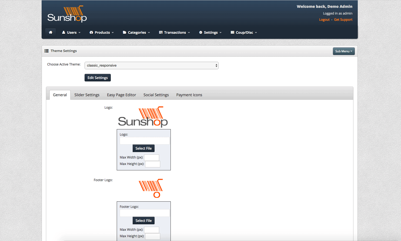Screen dimensions: 401x241
Task: Expand the Settings menu
Action: [x=210, y=32]
